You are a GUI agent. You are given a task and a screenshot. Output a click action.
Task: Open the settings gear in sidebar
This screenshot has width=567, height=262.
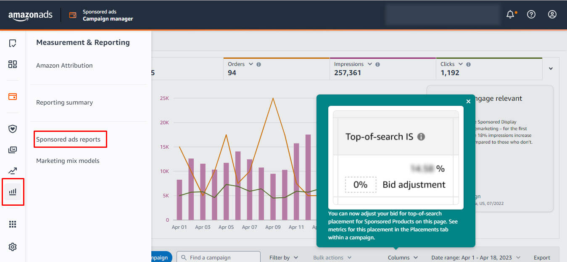13,247
